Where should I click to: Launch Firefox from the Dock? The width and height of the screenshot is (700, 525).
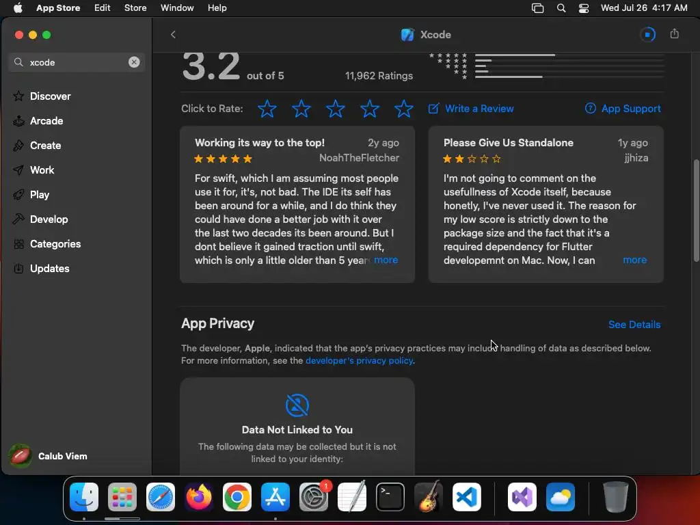pyautogui.click(x=199, y=497)
